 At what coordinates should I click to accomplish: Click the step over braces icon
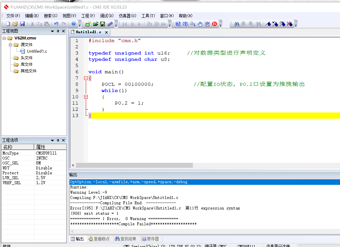pos(157,24)
